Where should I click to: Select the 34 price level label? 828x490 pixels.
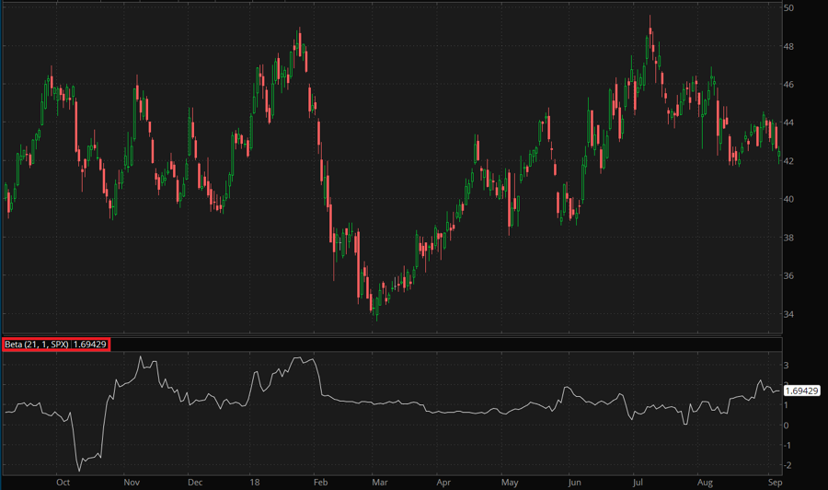point(788,314)
